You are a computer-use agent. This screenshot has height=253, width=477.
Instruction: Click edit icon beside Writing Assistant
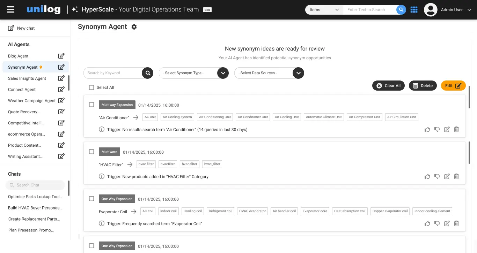click(61, 156)
